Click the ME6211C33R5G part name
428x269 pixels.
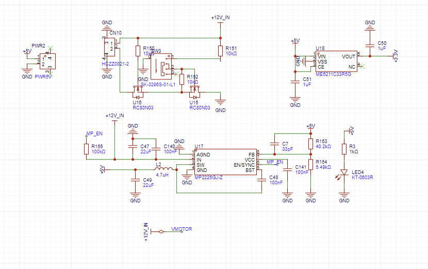[x=333, y=74]
